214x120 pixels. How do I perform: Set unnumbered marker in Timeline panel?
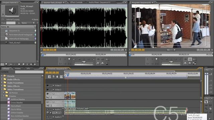(57, 77)
